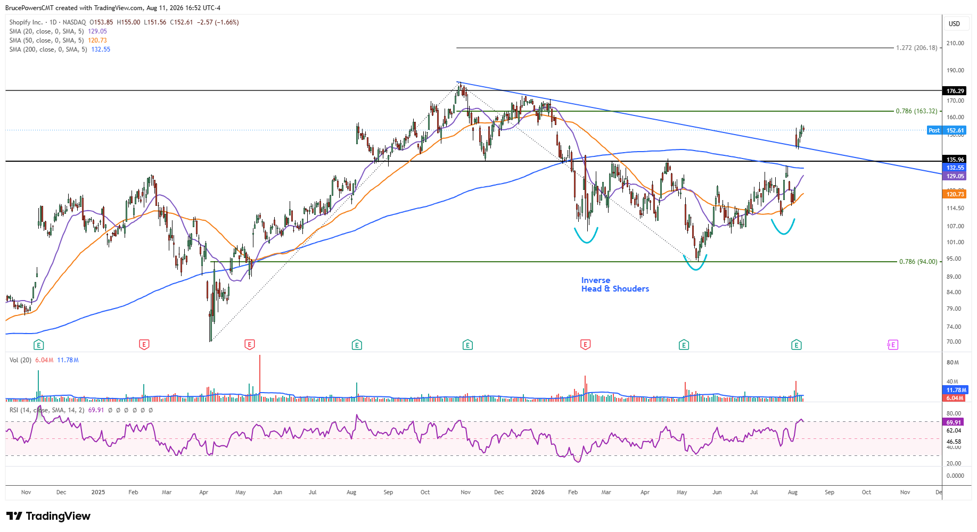Open the red earnings marker near May 2025

(250, 345)
